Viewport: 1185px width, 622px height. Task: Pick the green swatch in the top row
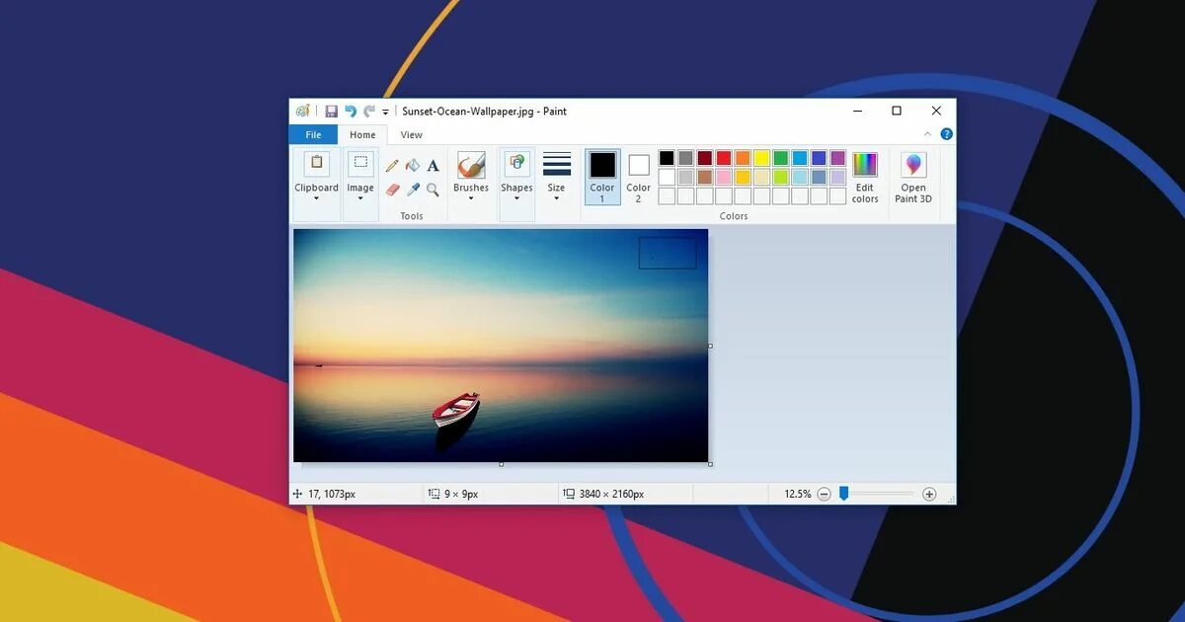(781, 158)
